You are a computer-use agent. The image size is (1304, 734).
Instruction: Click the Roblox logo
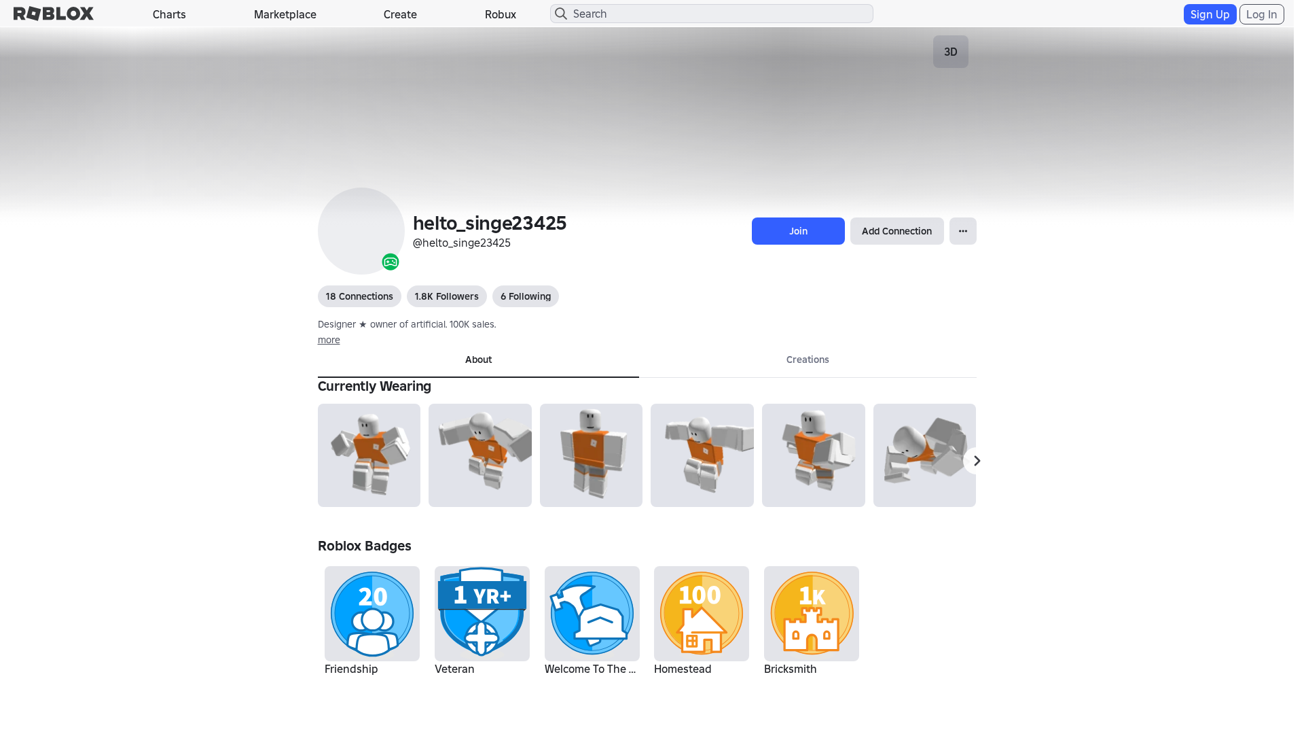click(x=54, y=14)
